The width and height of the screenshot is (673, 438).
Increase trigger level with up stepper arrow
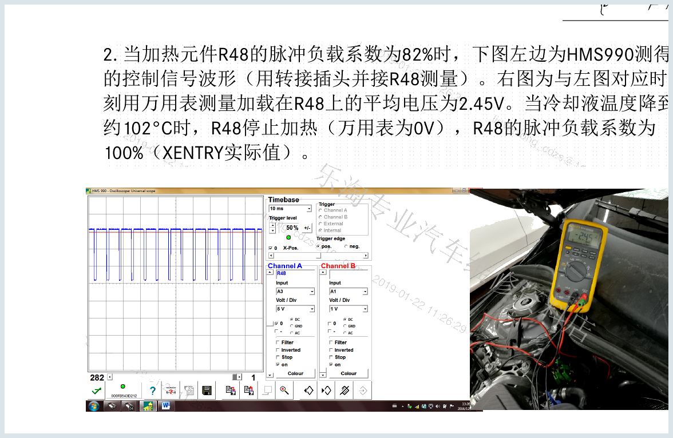pos(272,225)
